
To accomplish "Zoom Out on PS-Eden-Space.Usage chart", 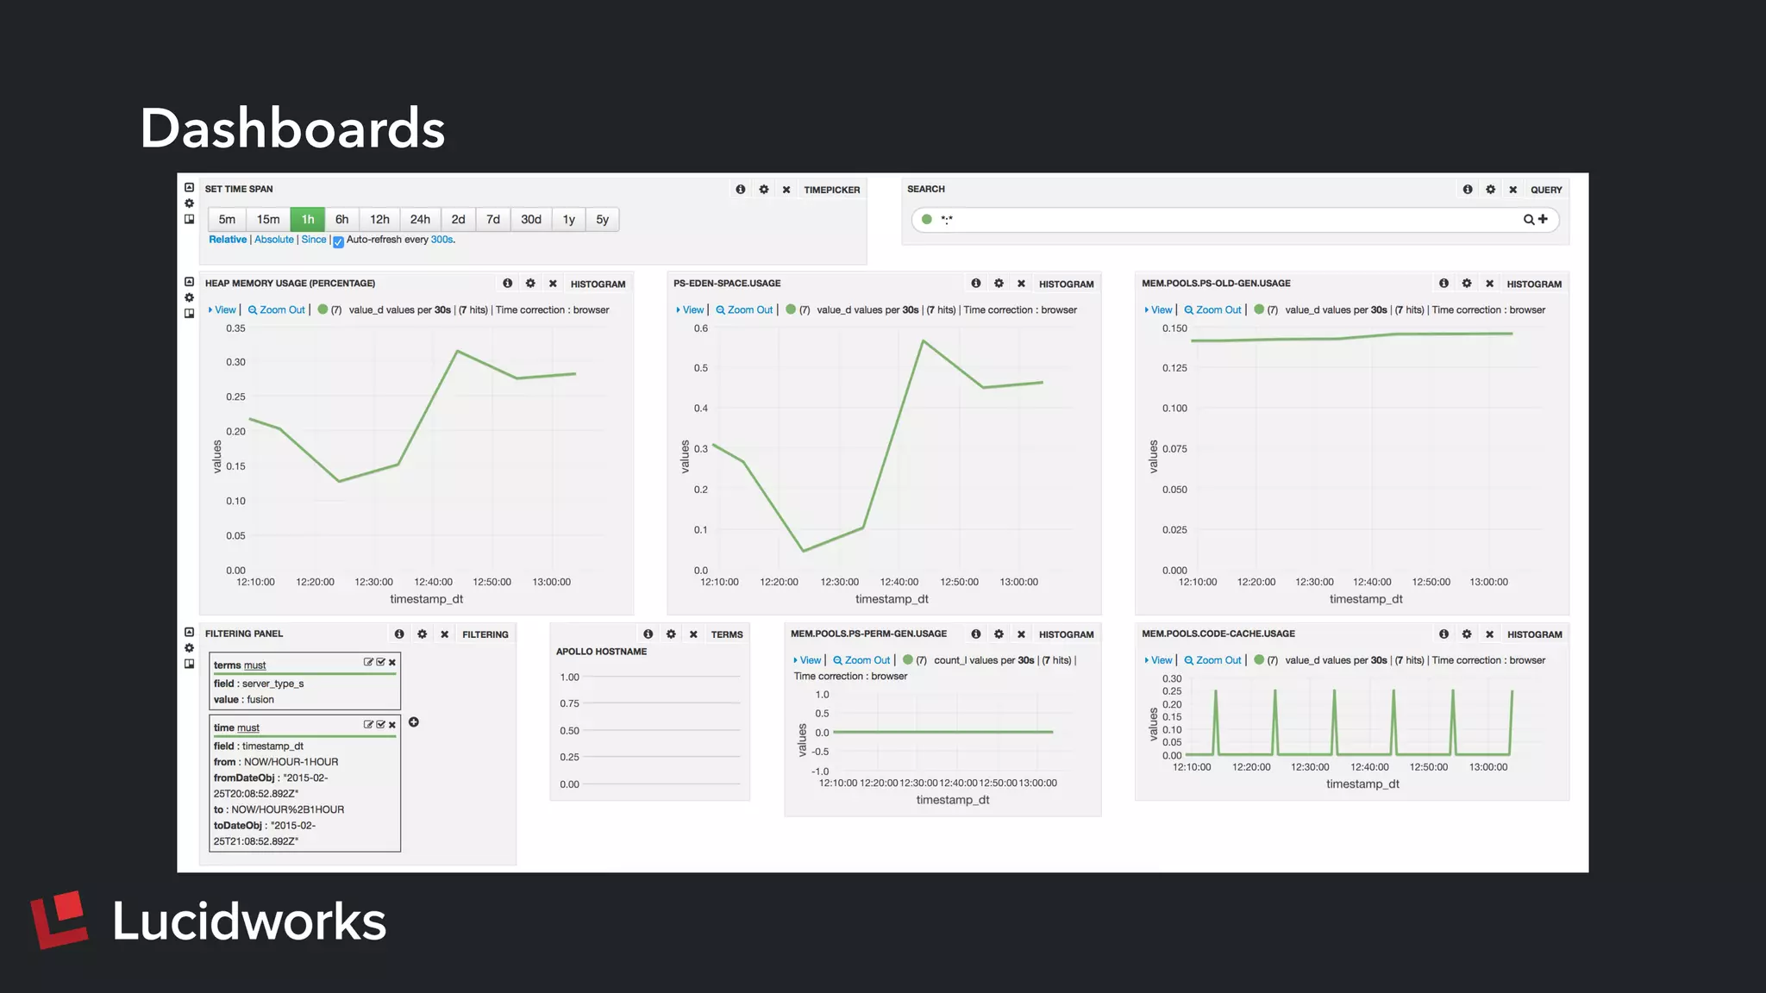I will coord(744,310).
